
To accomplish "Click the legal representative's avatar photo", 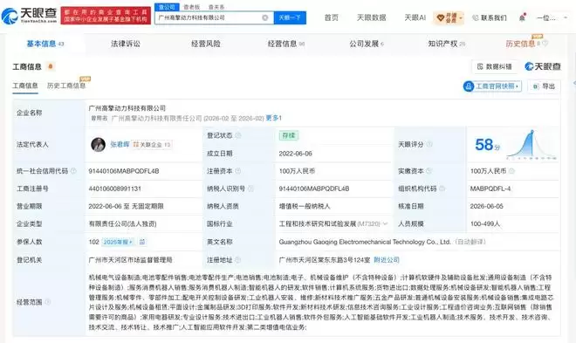I will 99,145.
